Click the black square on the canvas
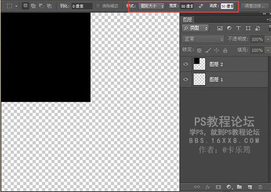 coord(45,57)
